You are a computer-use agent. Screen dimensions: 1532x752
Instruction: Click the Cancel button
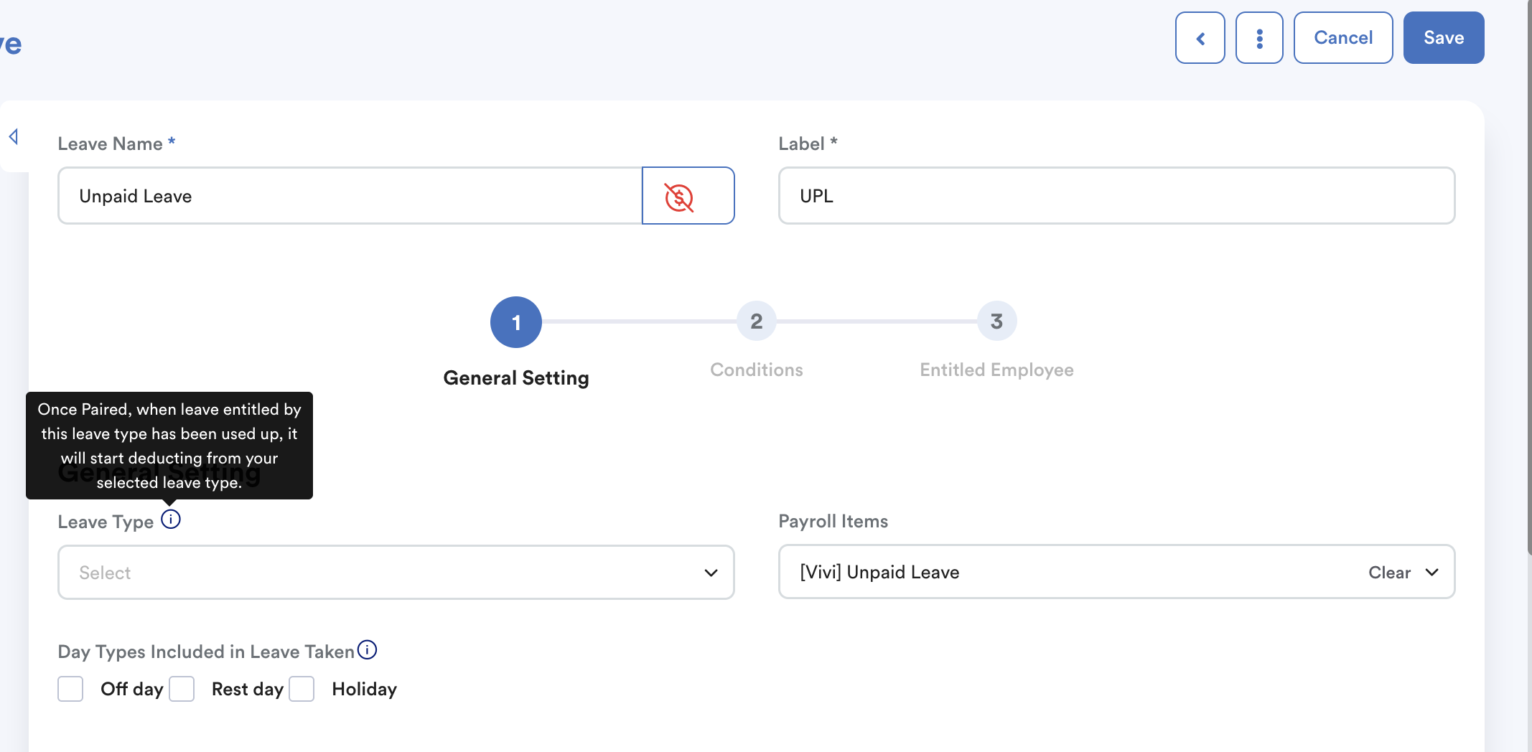pos(1343,37)
